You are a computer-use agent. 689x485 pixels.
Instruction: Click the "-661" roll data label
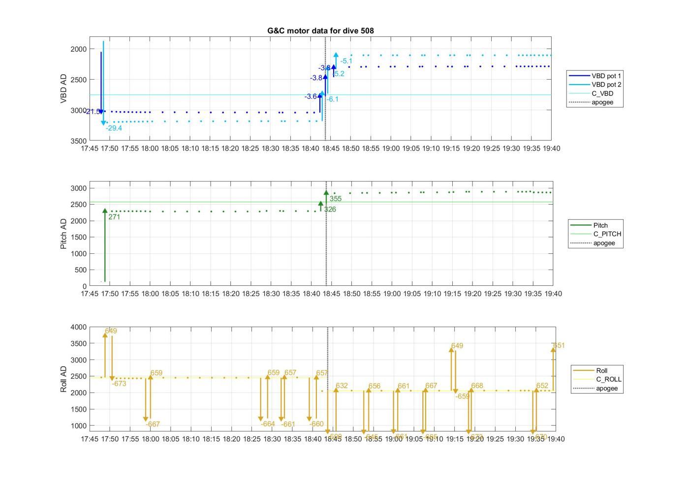point(288,424)
